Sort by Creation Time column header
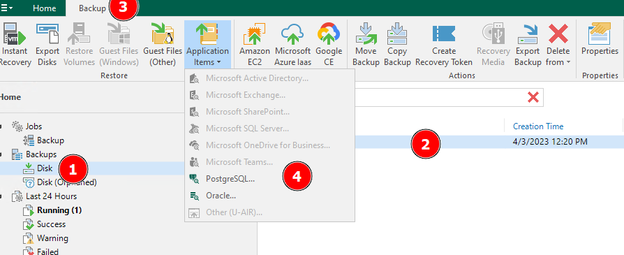 [538, 126]
